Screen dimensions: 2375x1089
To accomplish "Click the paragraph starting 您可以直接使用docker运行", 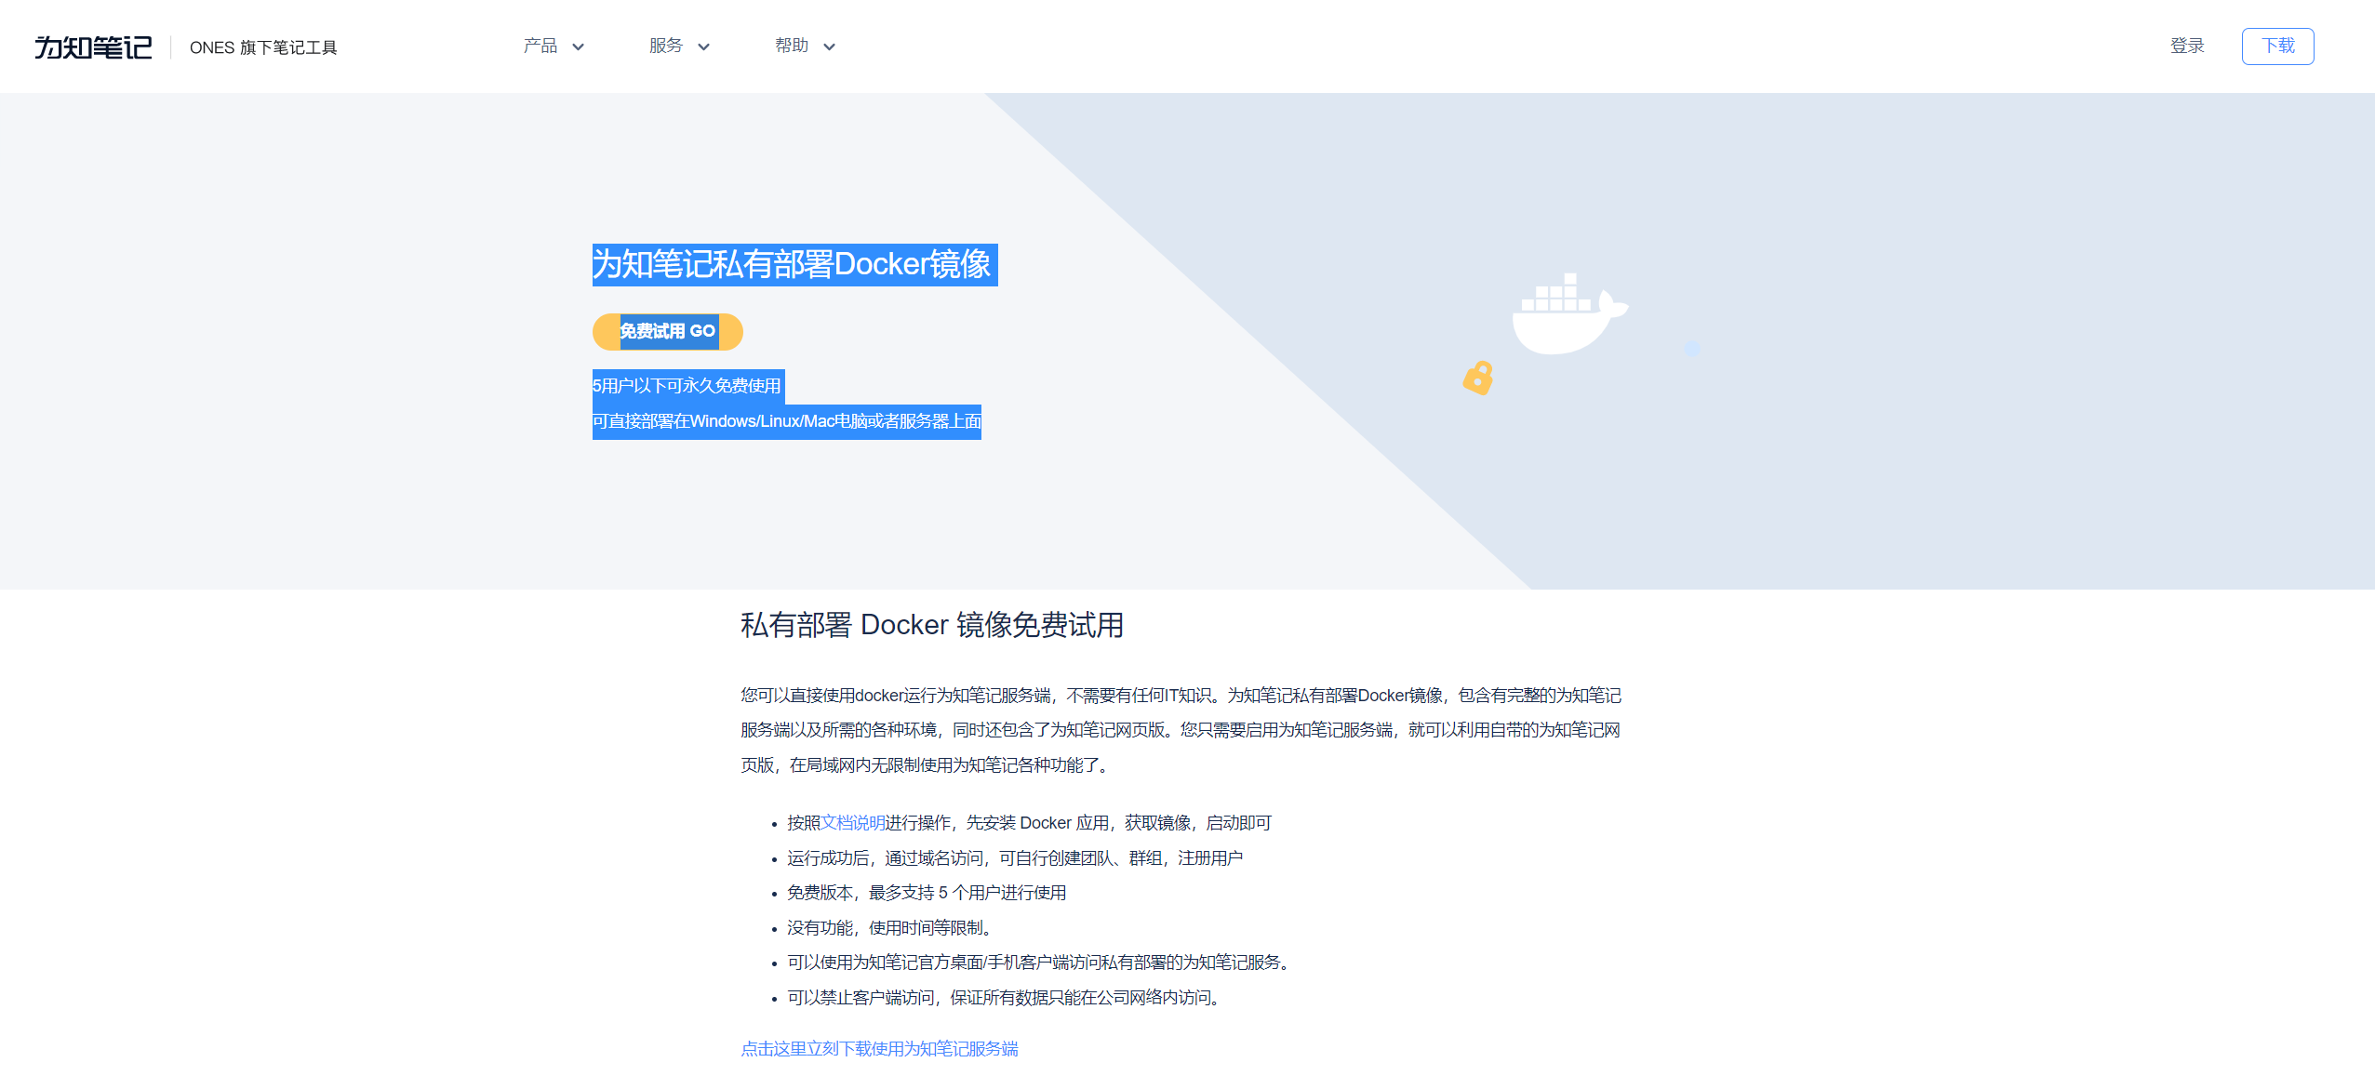I will click(x=1181, y=730).
